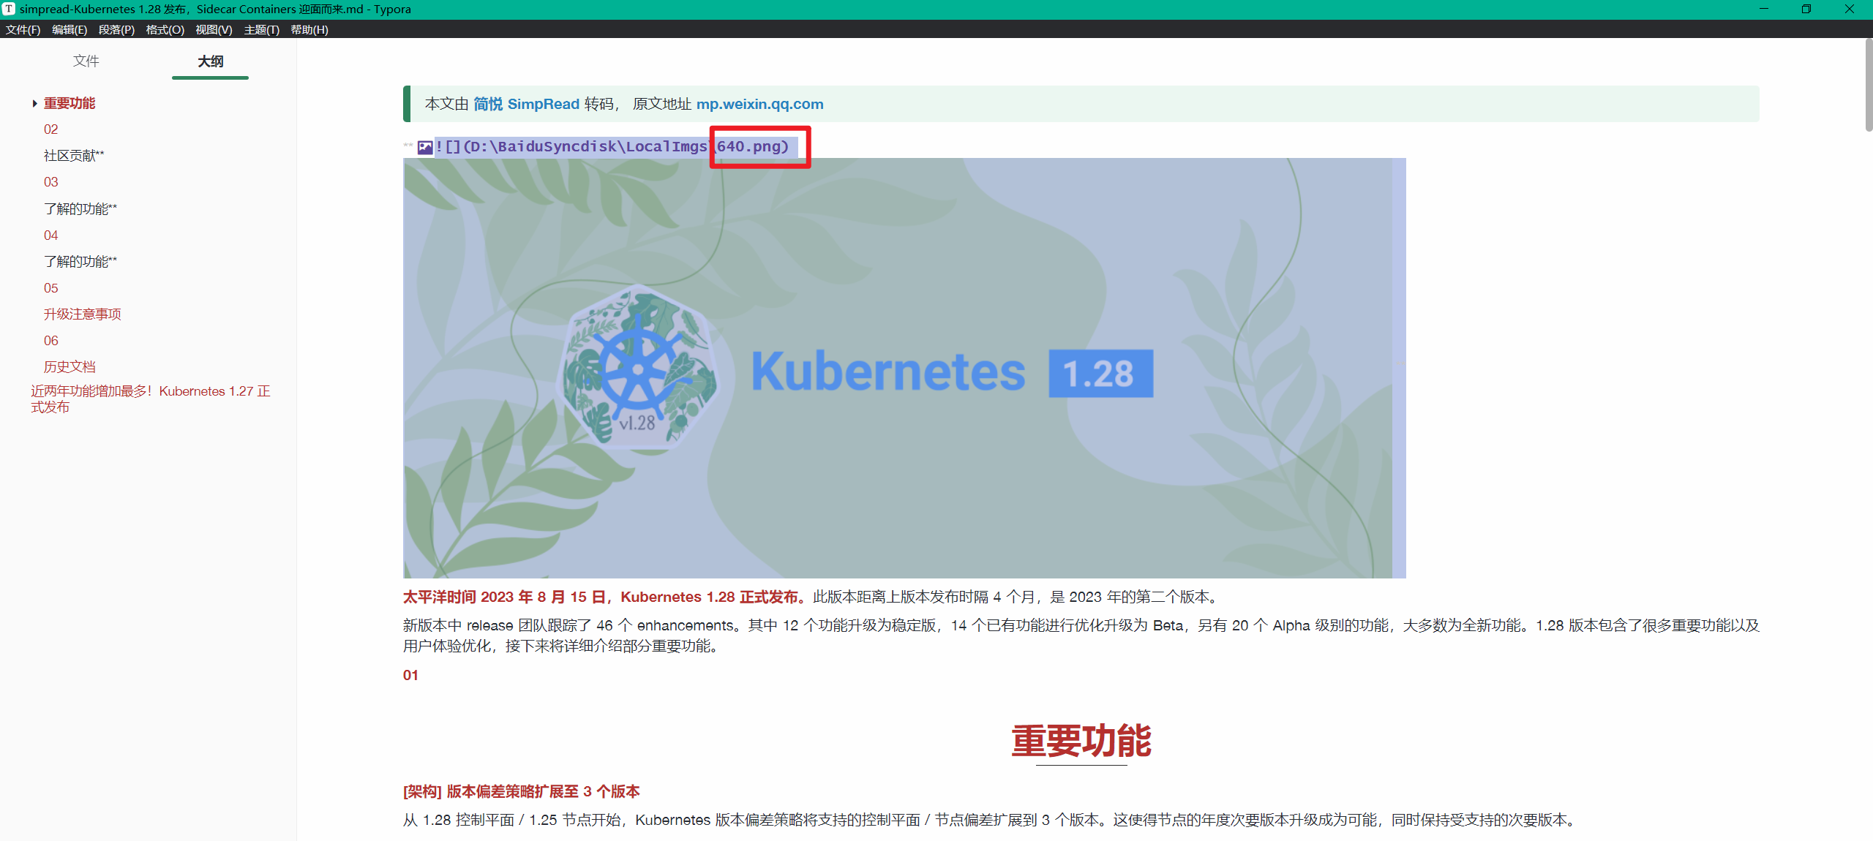The height and width of the screenshot is (841, 1873).
Task: Click the image markdown path text 640.png
Action: [x=748, y=147]
